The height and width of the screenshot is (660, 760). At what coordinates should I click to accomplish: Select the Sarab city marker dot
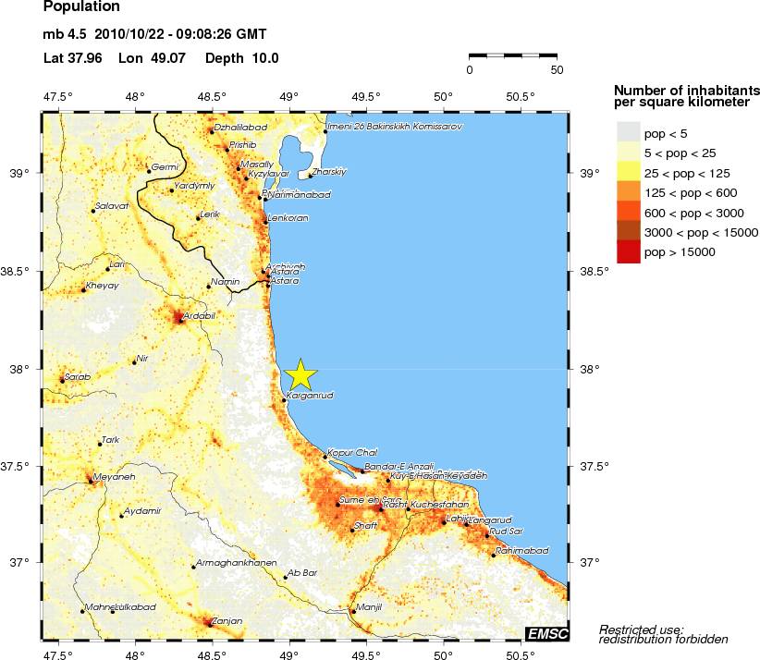[x=62, y=380]
